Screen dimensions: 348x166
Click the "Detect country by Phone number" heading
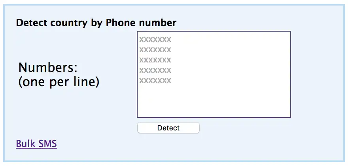[x=96, y=23]
